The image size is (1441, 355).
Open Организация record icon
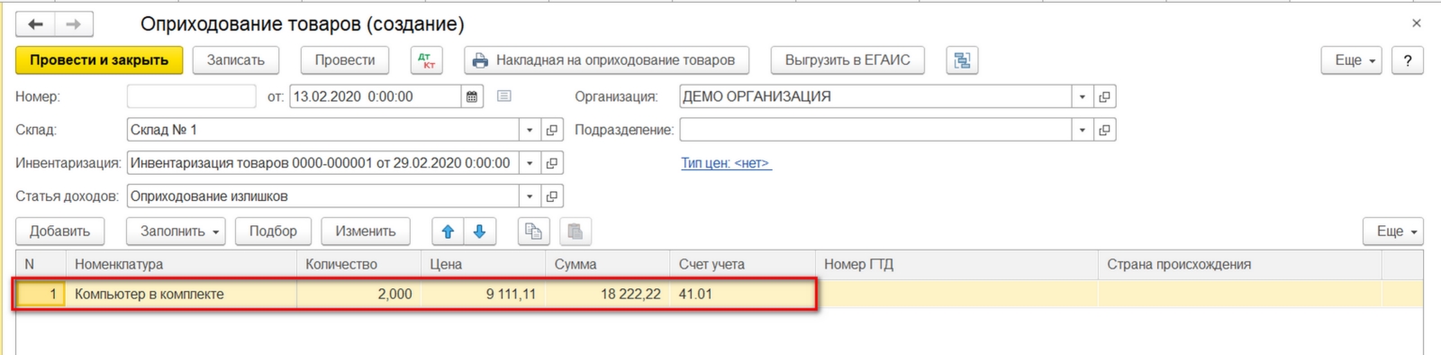tap(1105, 96)
